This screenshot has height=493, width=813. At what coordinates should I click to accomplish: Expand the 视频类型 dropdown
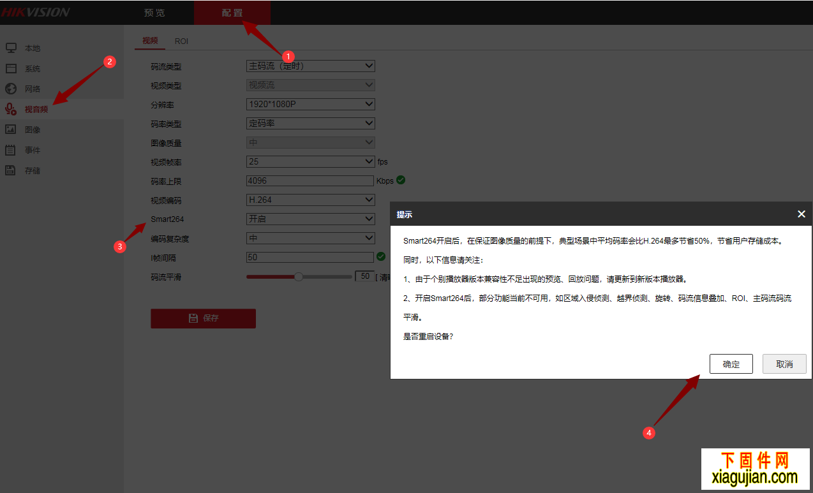point(311,85)
